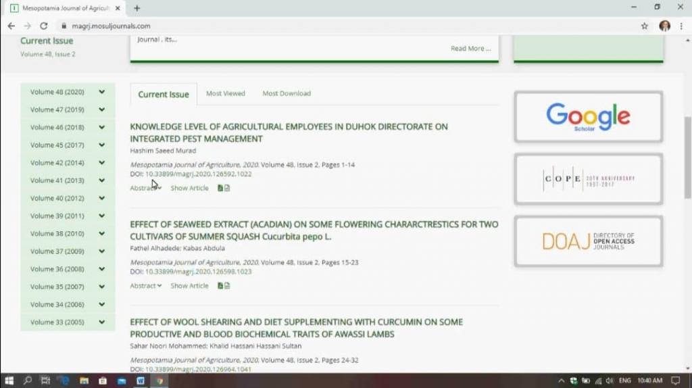The height and width of the screenshot is (388, 692).
Task: Expand Abstract of the summer squash article
Action: point(145,286)
